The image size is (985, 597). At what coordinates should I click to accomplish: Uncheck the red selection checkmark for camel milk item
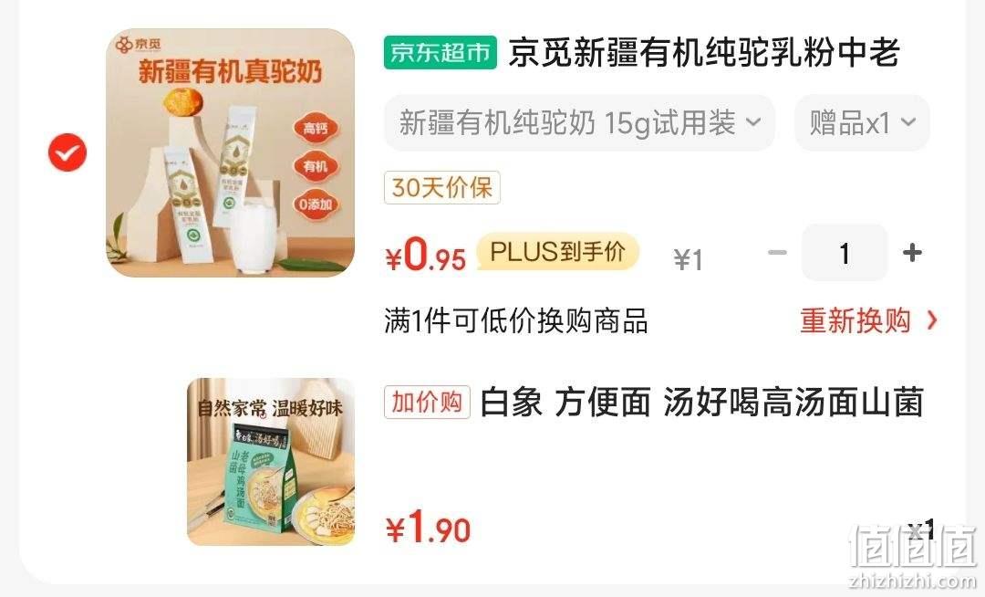tap(67, 152)
